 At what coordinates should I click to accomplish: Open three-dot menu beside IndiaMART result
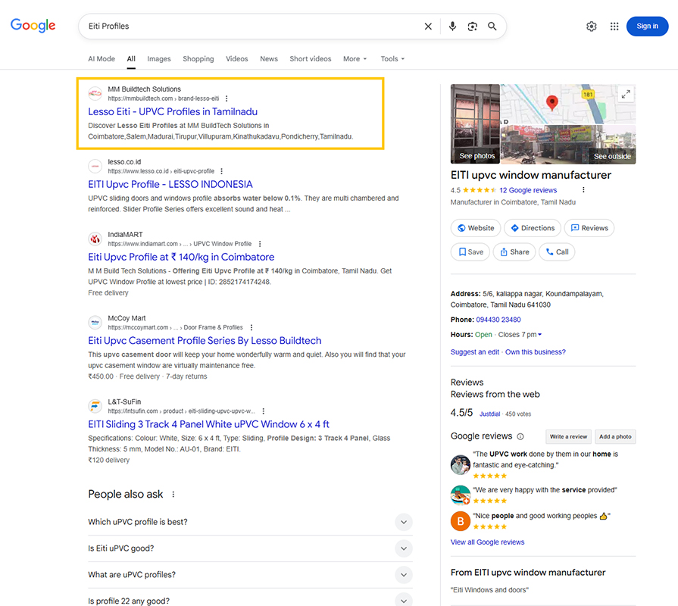tap(260, 244)
